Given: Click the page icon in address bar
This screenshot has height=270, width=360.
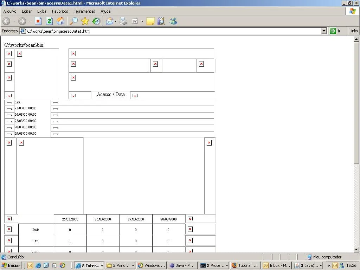Looking at the screenshot, I should tap(23, 31).
